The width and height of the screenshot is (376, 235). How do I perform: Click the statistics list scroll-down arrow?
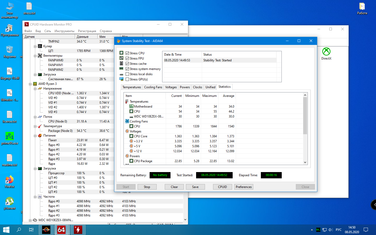pyautogui.click(x=305, y=162)
